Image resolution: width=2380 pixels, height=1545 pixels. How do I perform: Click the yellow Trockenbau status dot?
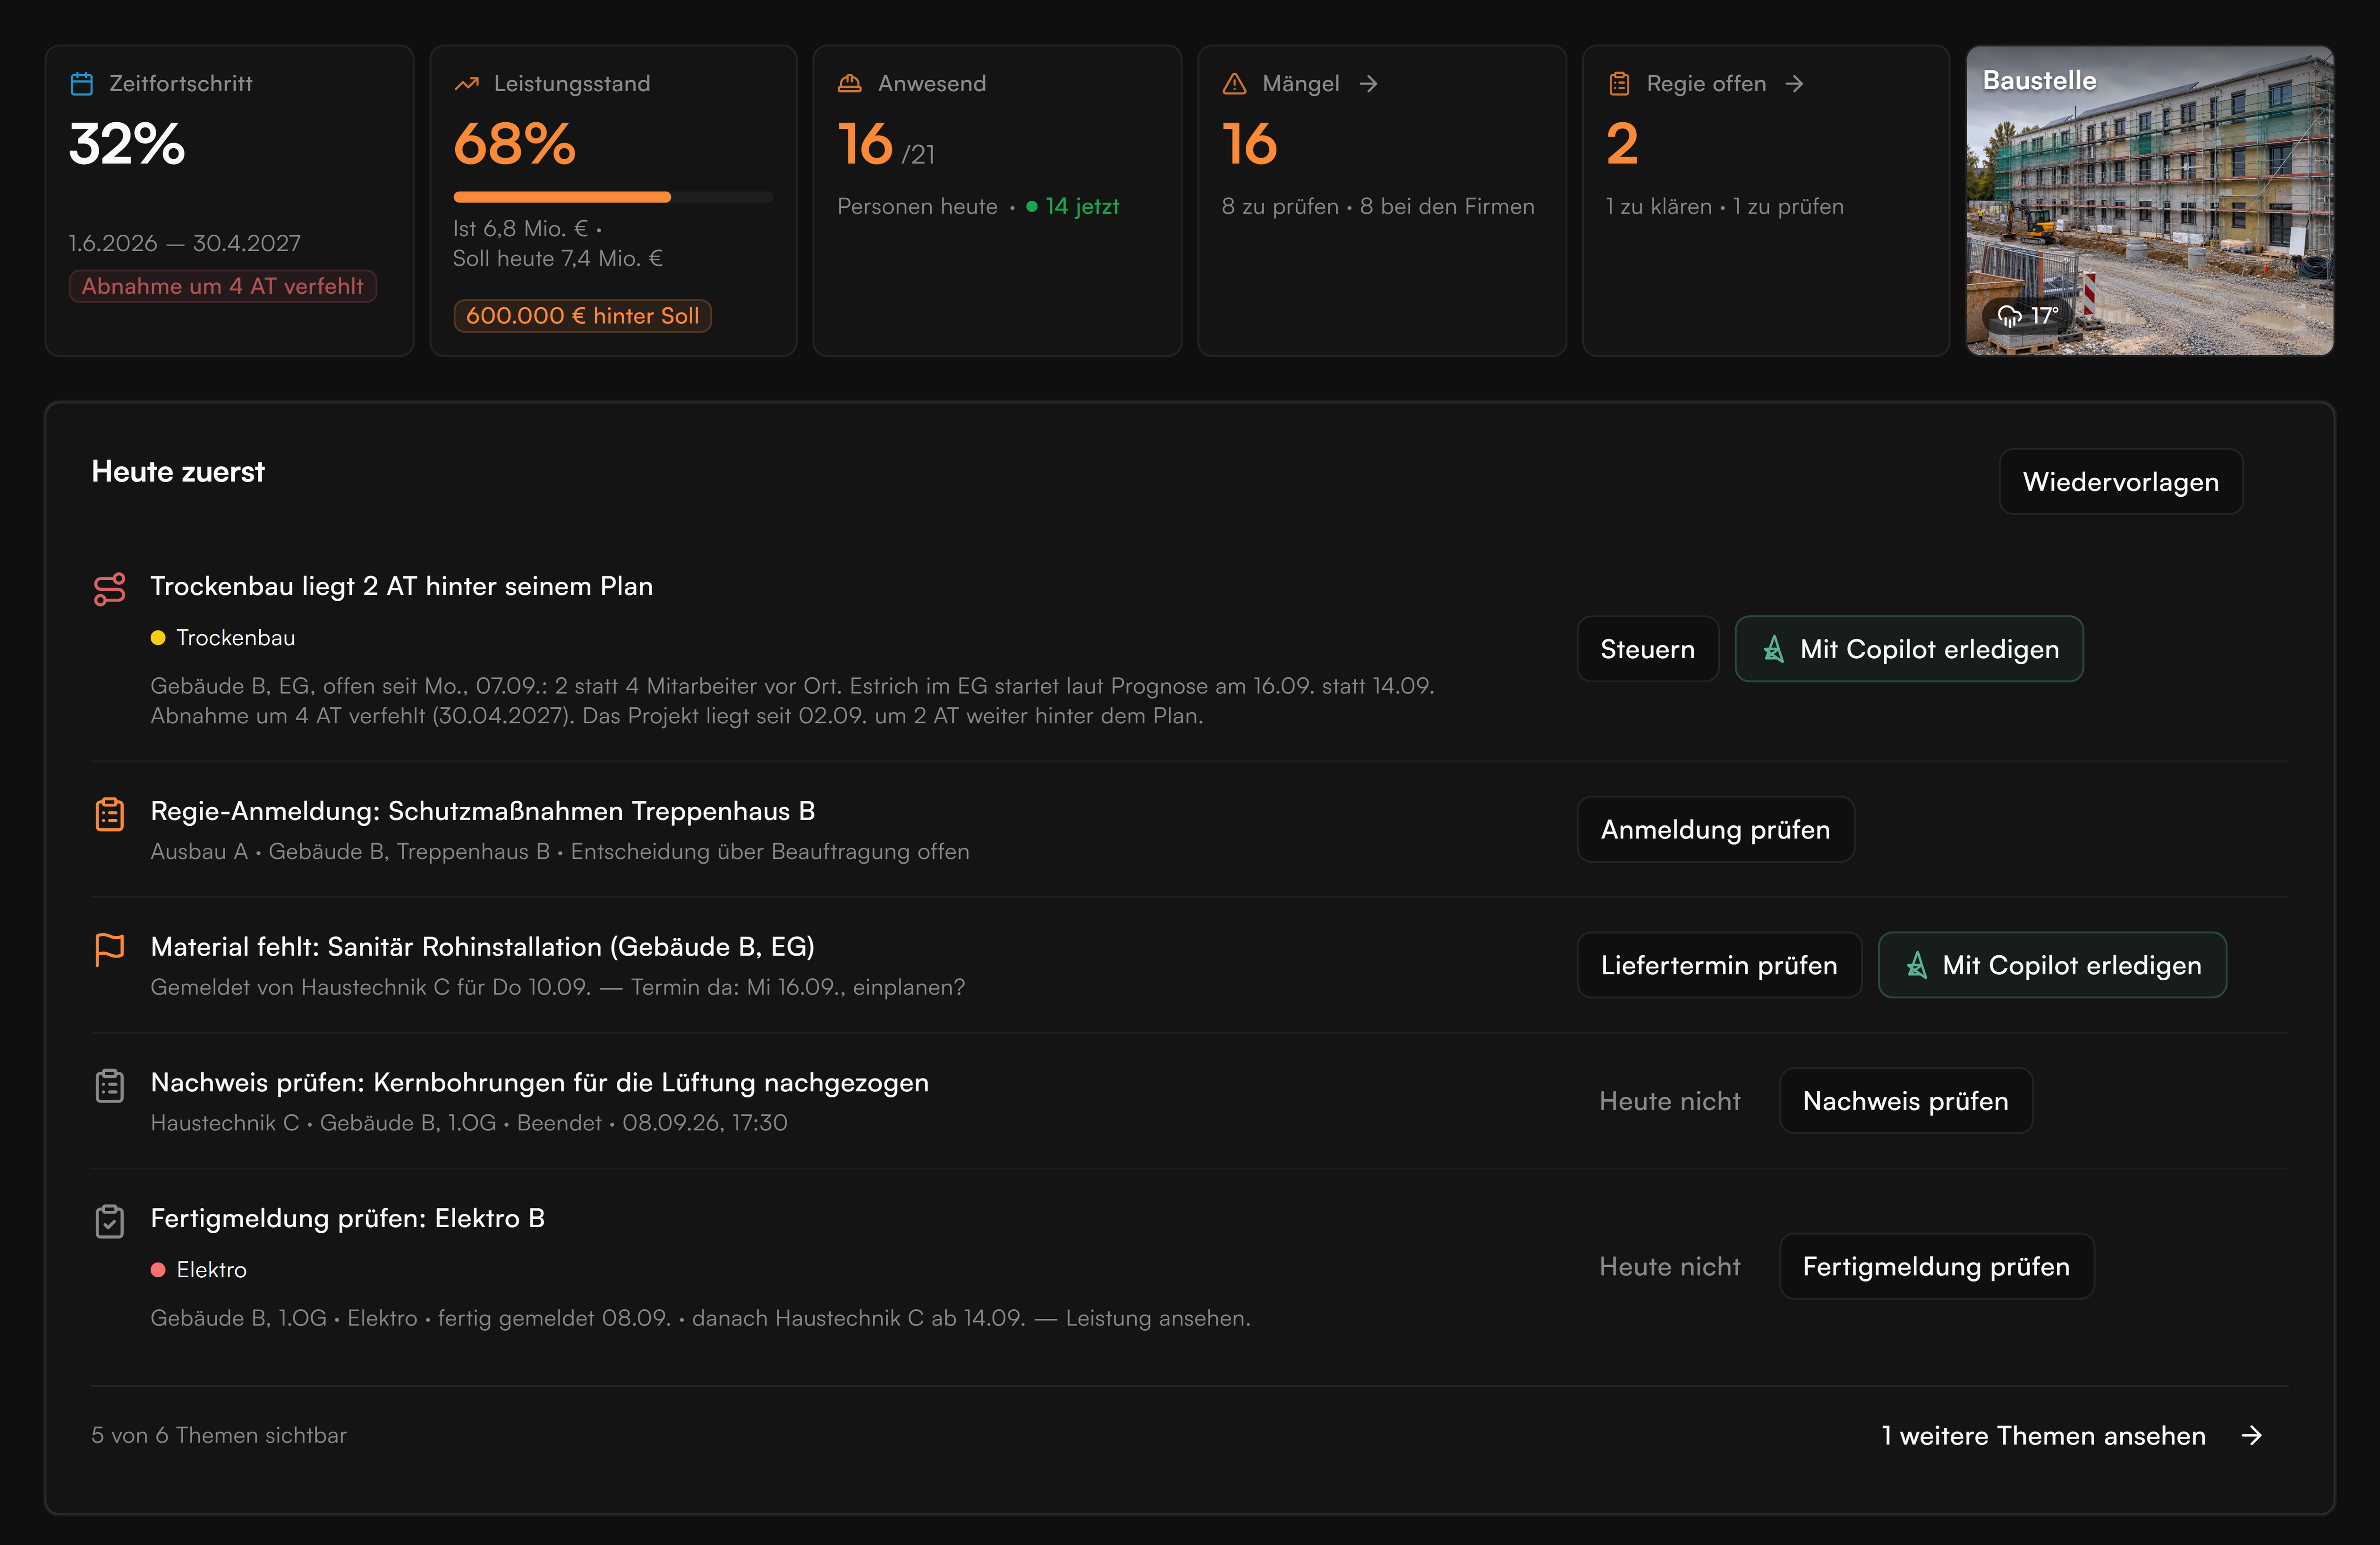pyautogui.click(x=158, y=638)
